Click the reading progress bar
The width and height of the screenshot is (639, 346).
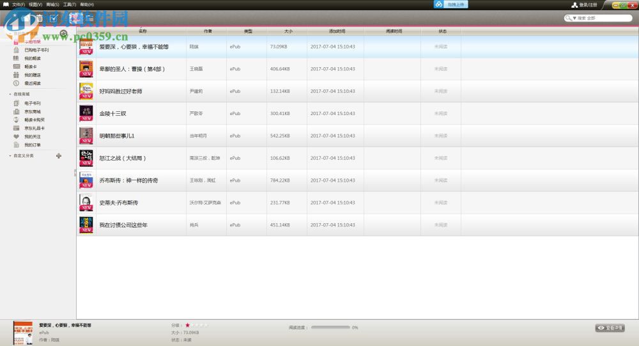[x=330, y=327]
